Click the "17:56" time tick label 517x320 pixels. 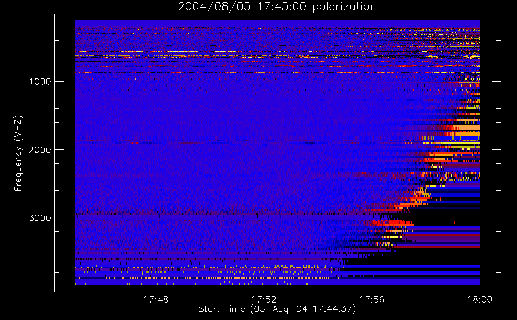click(x=372, y=300)
